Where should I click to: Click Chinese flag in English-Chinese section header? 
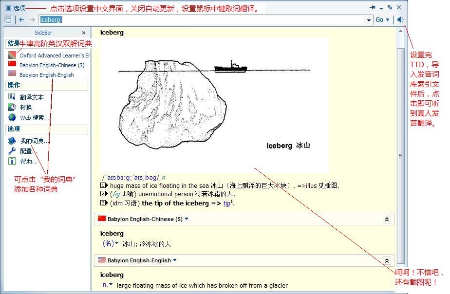(x=102, y=219)
